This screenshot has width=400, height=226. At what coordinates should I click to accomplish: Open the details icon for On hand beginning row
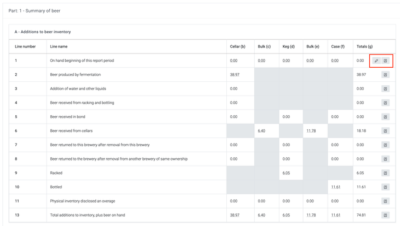coord(385,61)
